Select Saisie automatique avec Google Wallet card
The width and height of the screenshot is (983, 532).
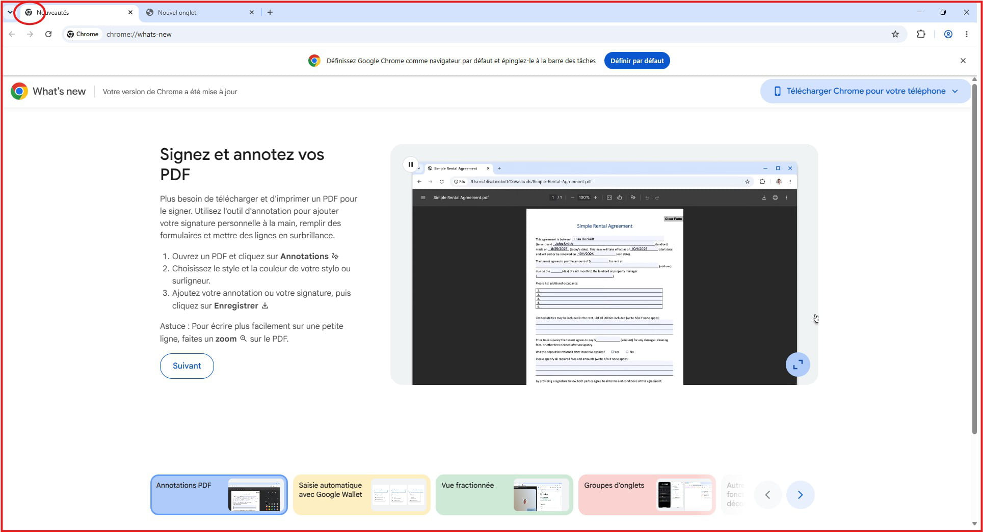[x=362, y=495]
